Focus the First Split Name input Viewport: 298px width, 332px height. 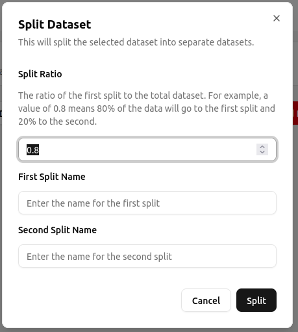pyautogui.click(x=147, y=203)
